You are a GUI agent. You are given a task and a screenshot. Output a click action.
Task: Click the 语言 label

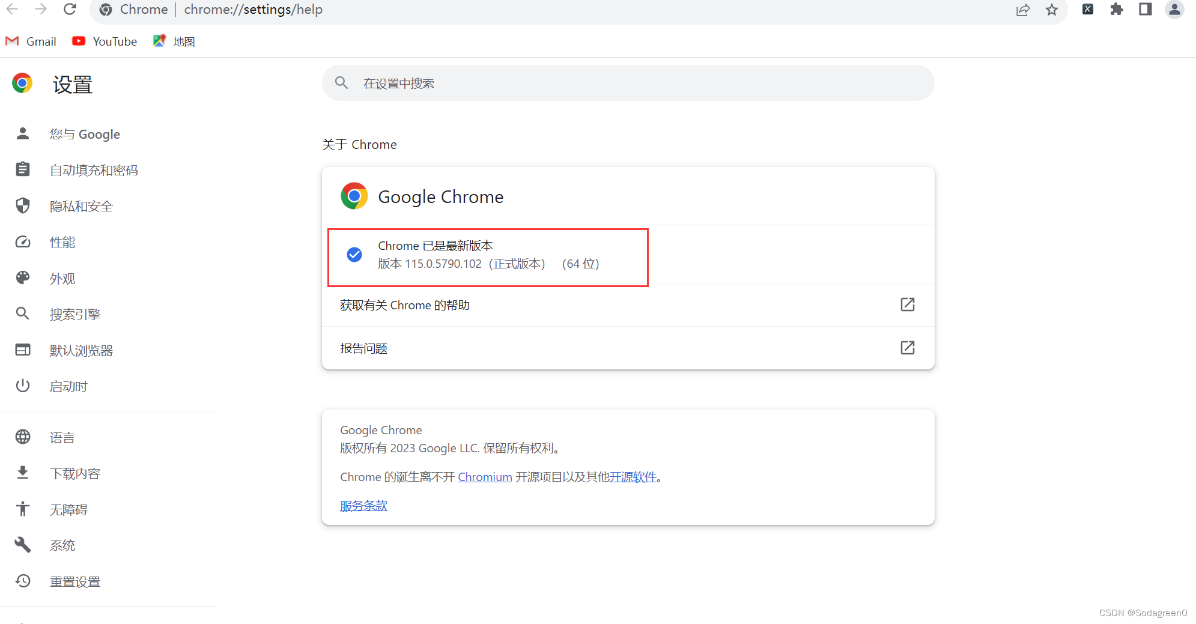tap(62, 437)
